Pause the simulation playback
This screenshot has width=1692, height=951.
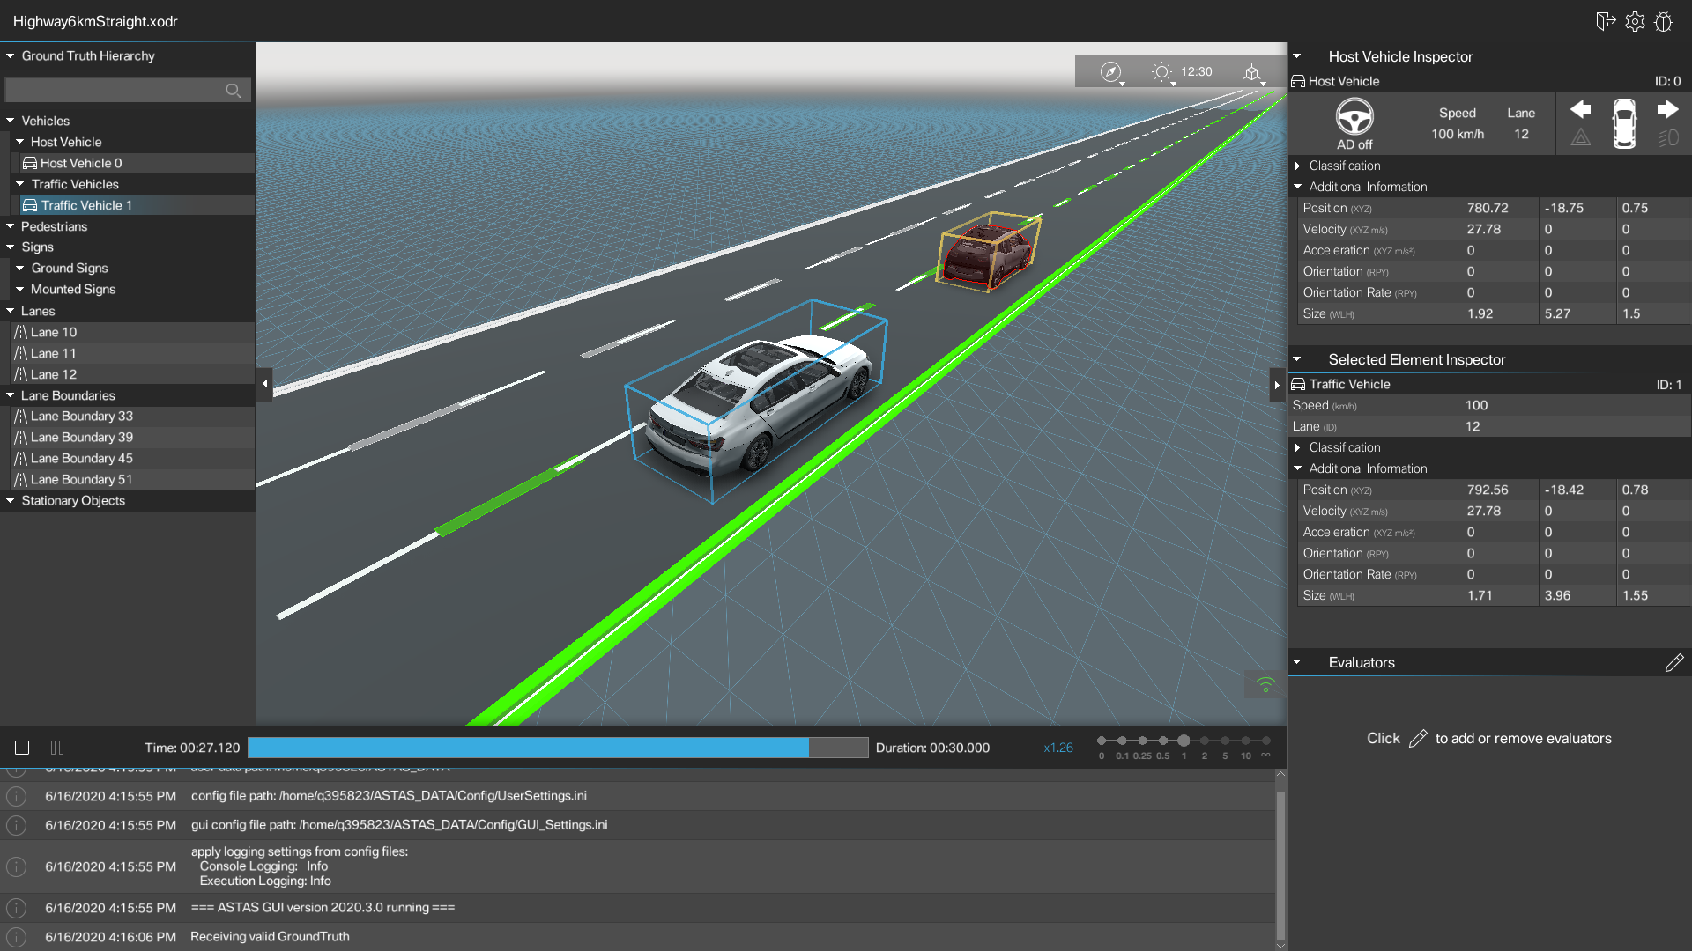pos(57,747)
